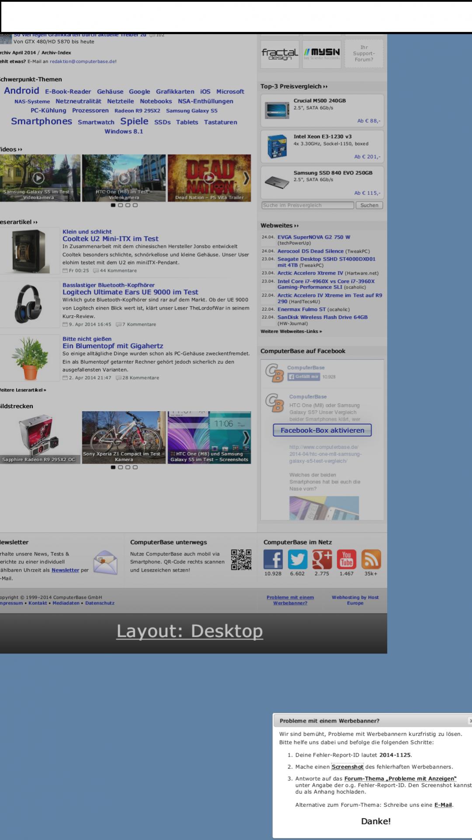The height and width of the screenshot is (840, 472).
Task: Open Sapphire Radeon R9 295X2 OC gallery
Action: 40,437
